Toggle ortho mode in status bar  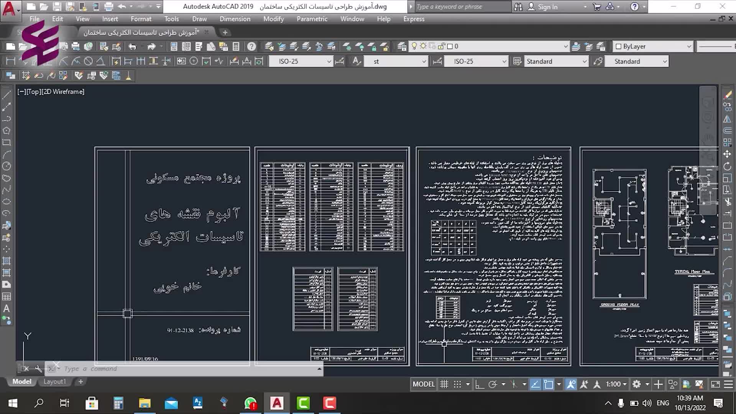(x=479, y=384)
